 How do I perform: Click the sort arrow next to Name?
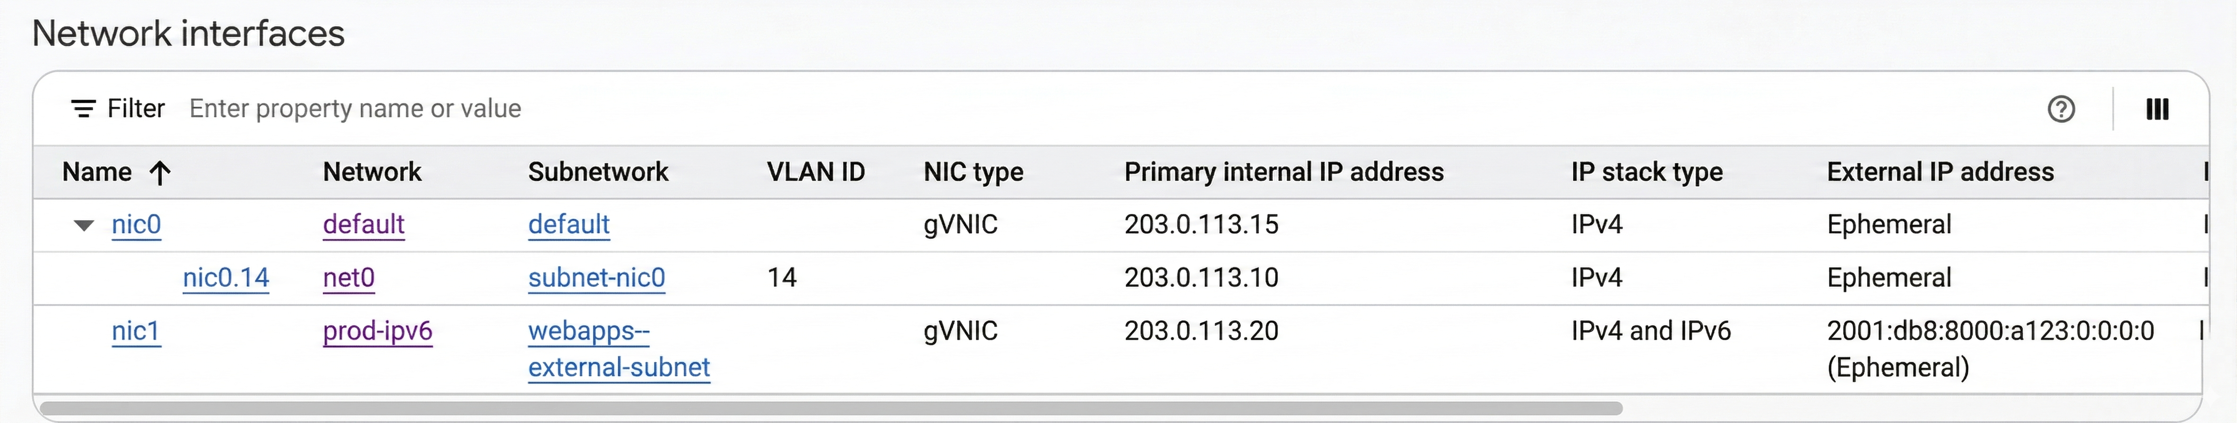tap(159, 172)
